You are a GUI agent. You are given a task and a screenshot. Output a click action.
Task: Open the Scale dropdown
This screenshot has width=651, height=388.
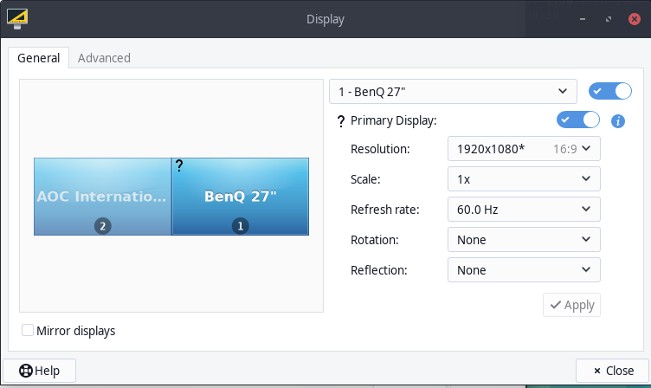coord(524,179)
